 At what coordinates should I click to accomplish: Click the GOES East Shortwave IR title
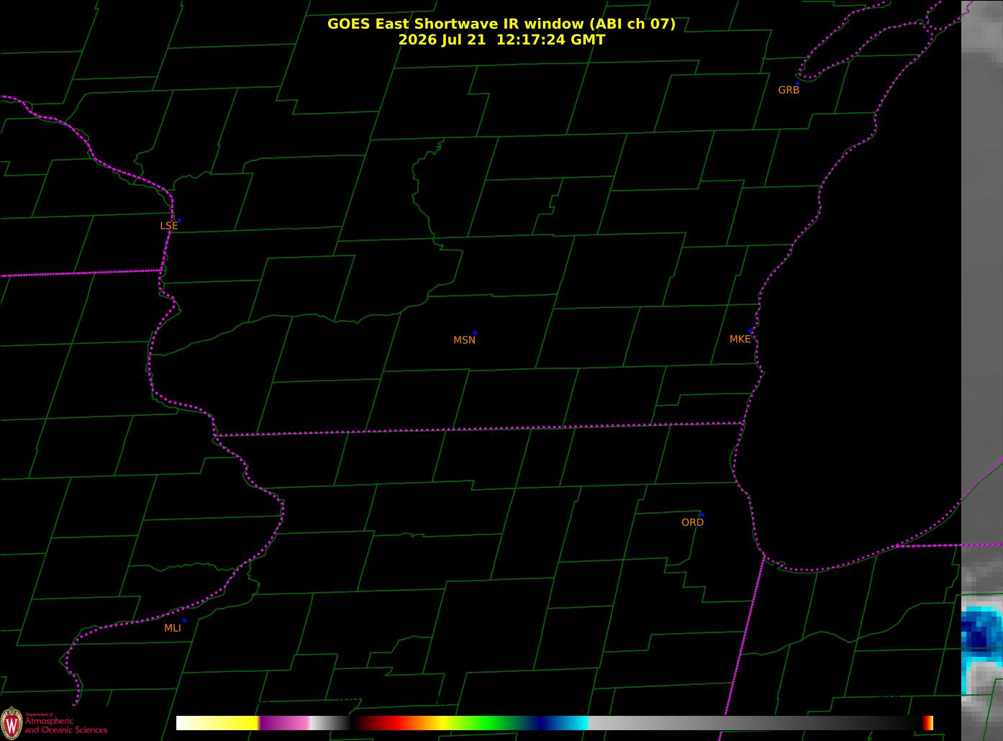coord(501,24)
